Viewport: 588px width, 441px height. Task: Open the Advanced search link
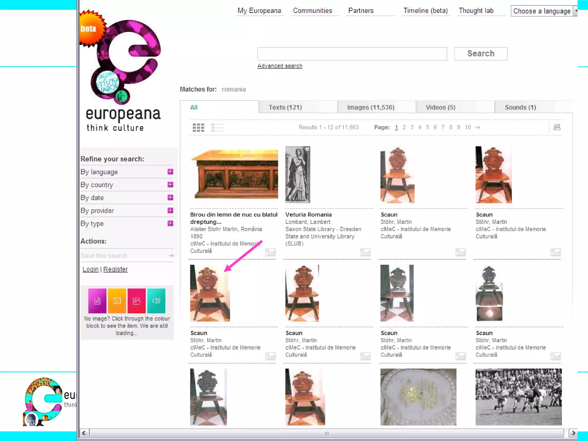(x=280, y=66)
